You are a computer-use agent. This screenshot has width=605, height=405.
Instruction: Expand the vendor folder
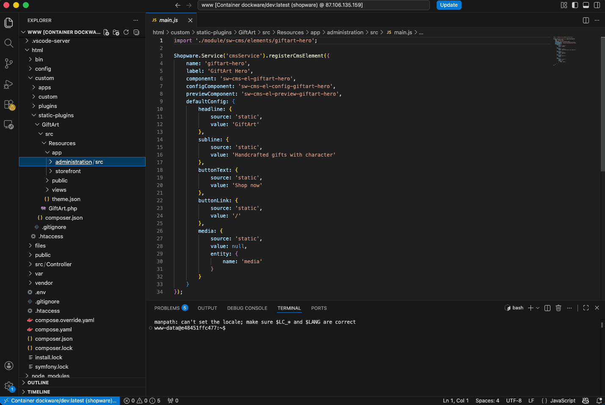[82, 283]
